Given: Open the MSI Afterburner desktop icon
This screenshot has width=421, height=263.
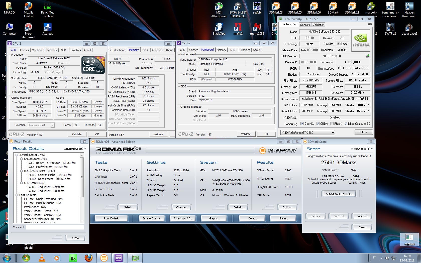Looking at the screenshot, I should click(x=219, y=10).
